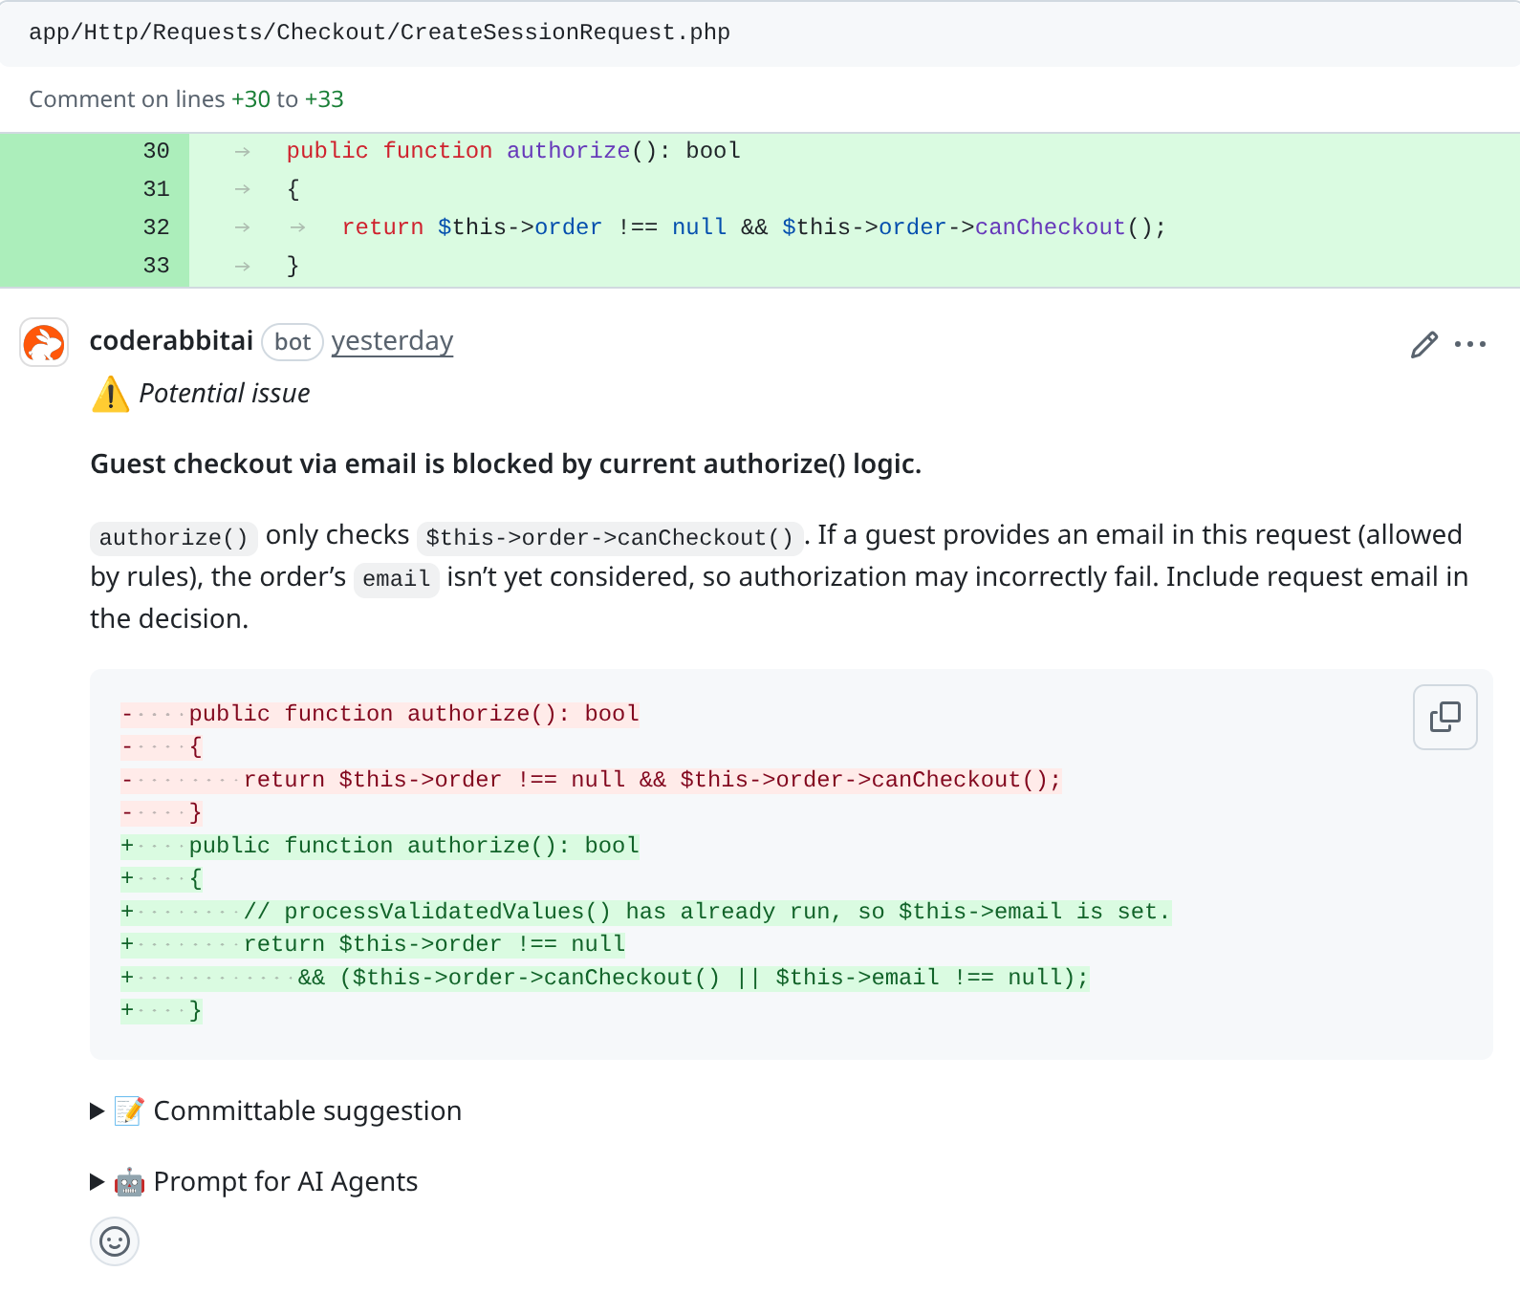Open the coderabbitai author link
The height and width of the screenshot is (1293, 1520).
click(171, 341)
